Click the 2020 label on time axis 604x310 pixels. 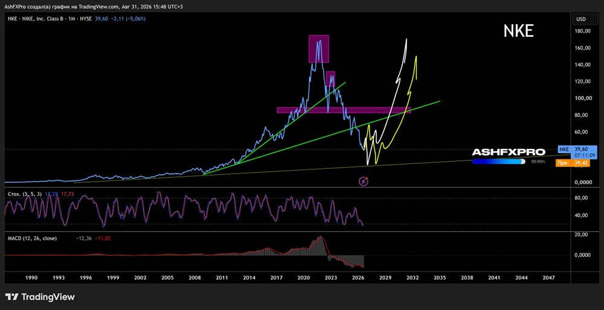click(x=304, y=277)
